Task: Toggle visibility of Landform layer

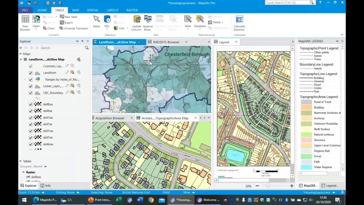Action: [x=31, y=73]
